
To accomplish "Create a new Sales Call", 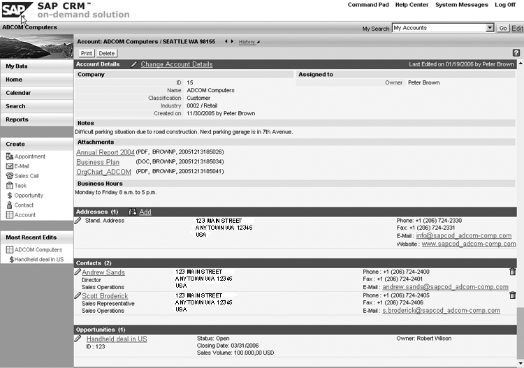I will pyautogui.click(x=27, y=176).
